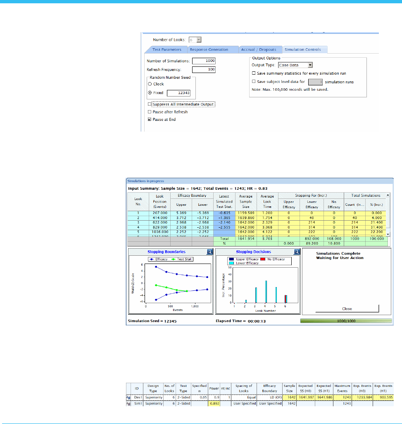Click the Lower Efficacy legend swatch
This screenshot has height=424, width=402.
click(232, 263)
